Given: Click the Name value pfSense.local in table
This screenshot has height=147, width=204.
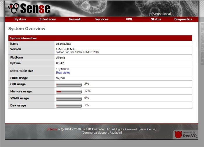Looking at the screenshot, I should [64, 44].
